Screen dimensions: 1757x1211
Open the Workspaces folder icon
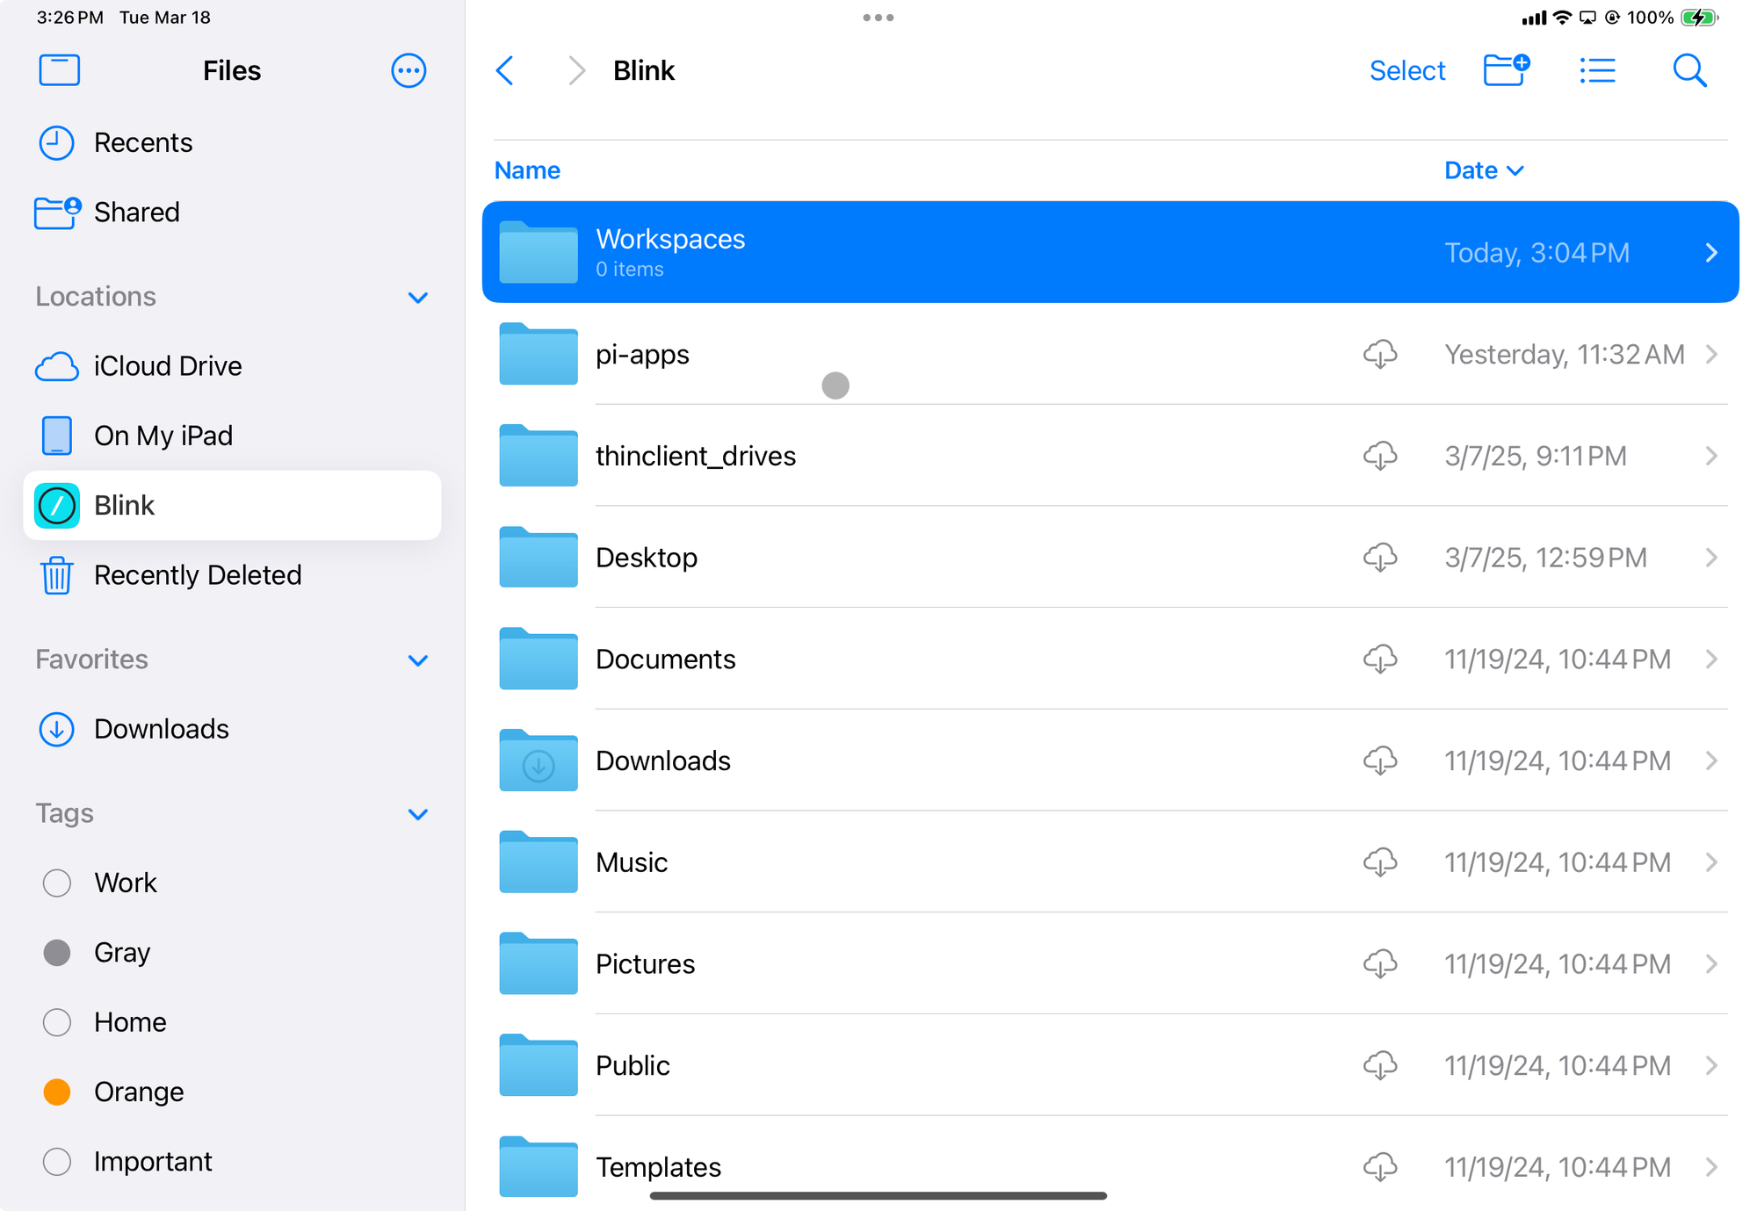[539, 252]
